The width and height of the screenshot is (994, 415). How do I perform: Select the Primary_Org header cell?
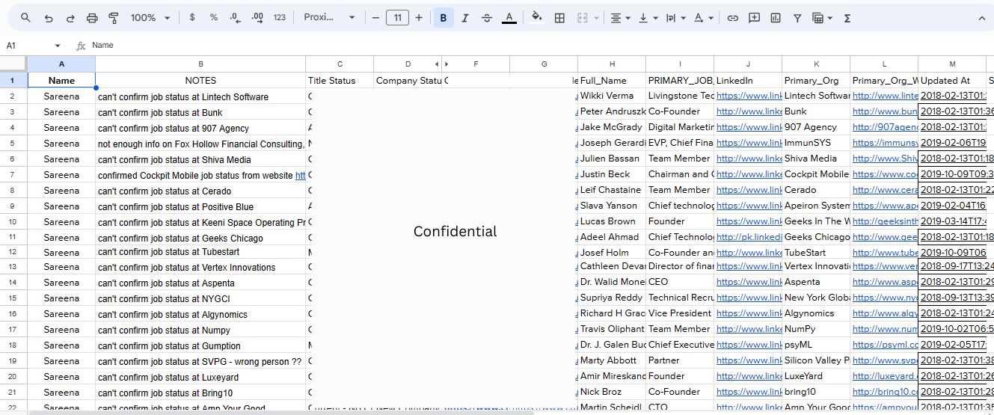816,80
